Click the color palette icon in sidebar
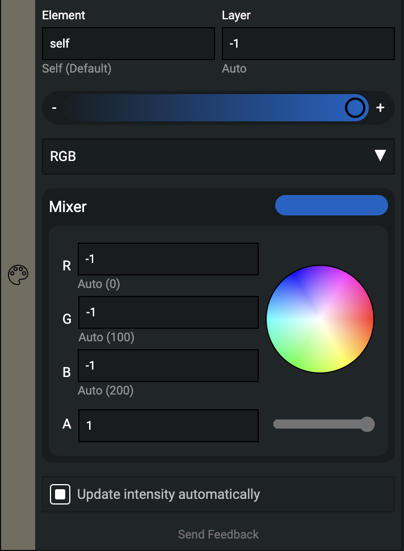This screenshot has height=551, width=404. tap(18, 275)
